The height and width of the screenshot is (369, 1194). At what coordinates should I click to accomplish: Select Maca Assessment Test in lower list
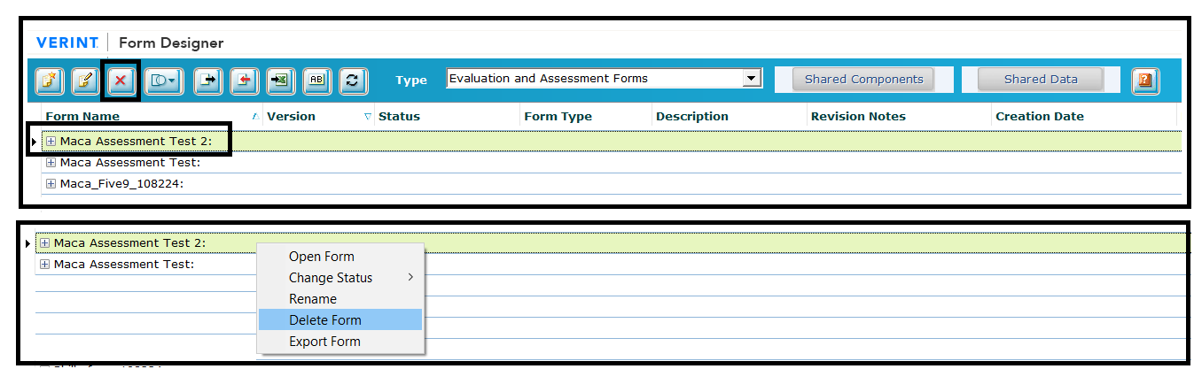[x=124, y=265]
